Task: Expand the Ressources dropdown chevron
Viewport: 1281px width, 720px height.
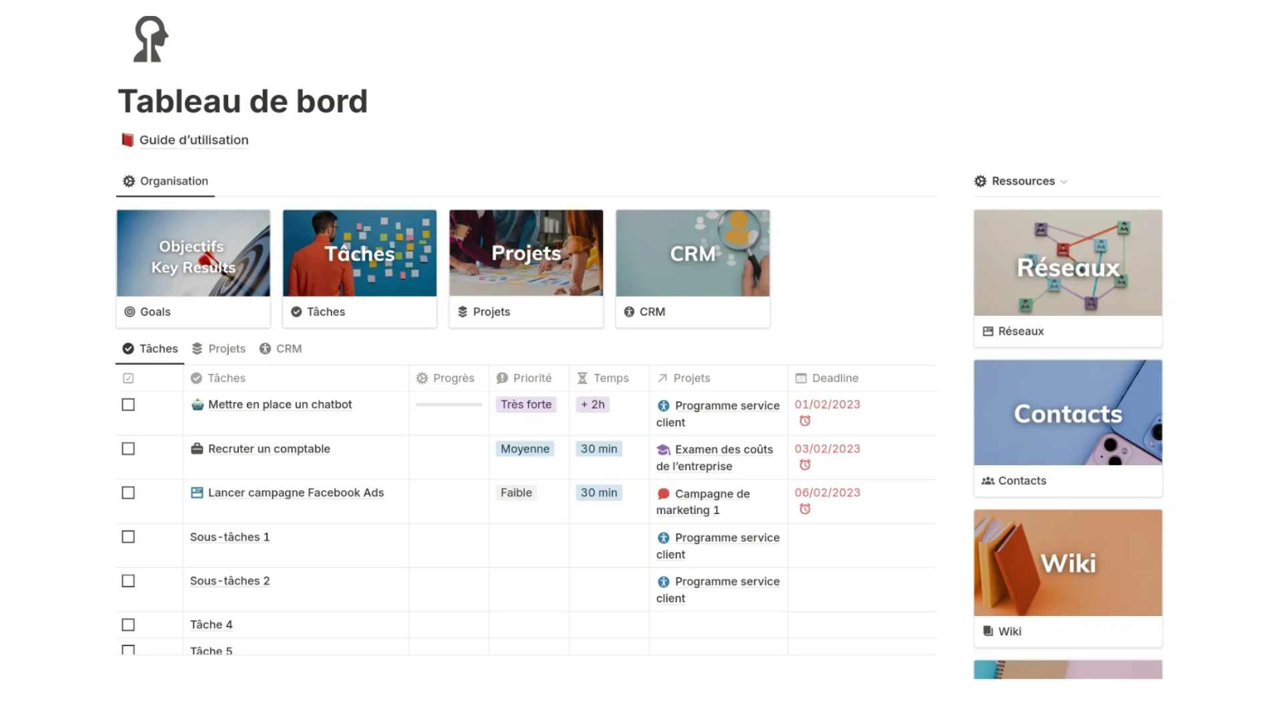Action: [1064, 182]
